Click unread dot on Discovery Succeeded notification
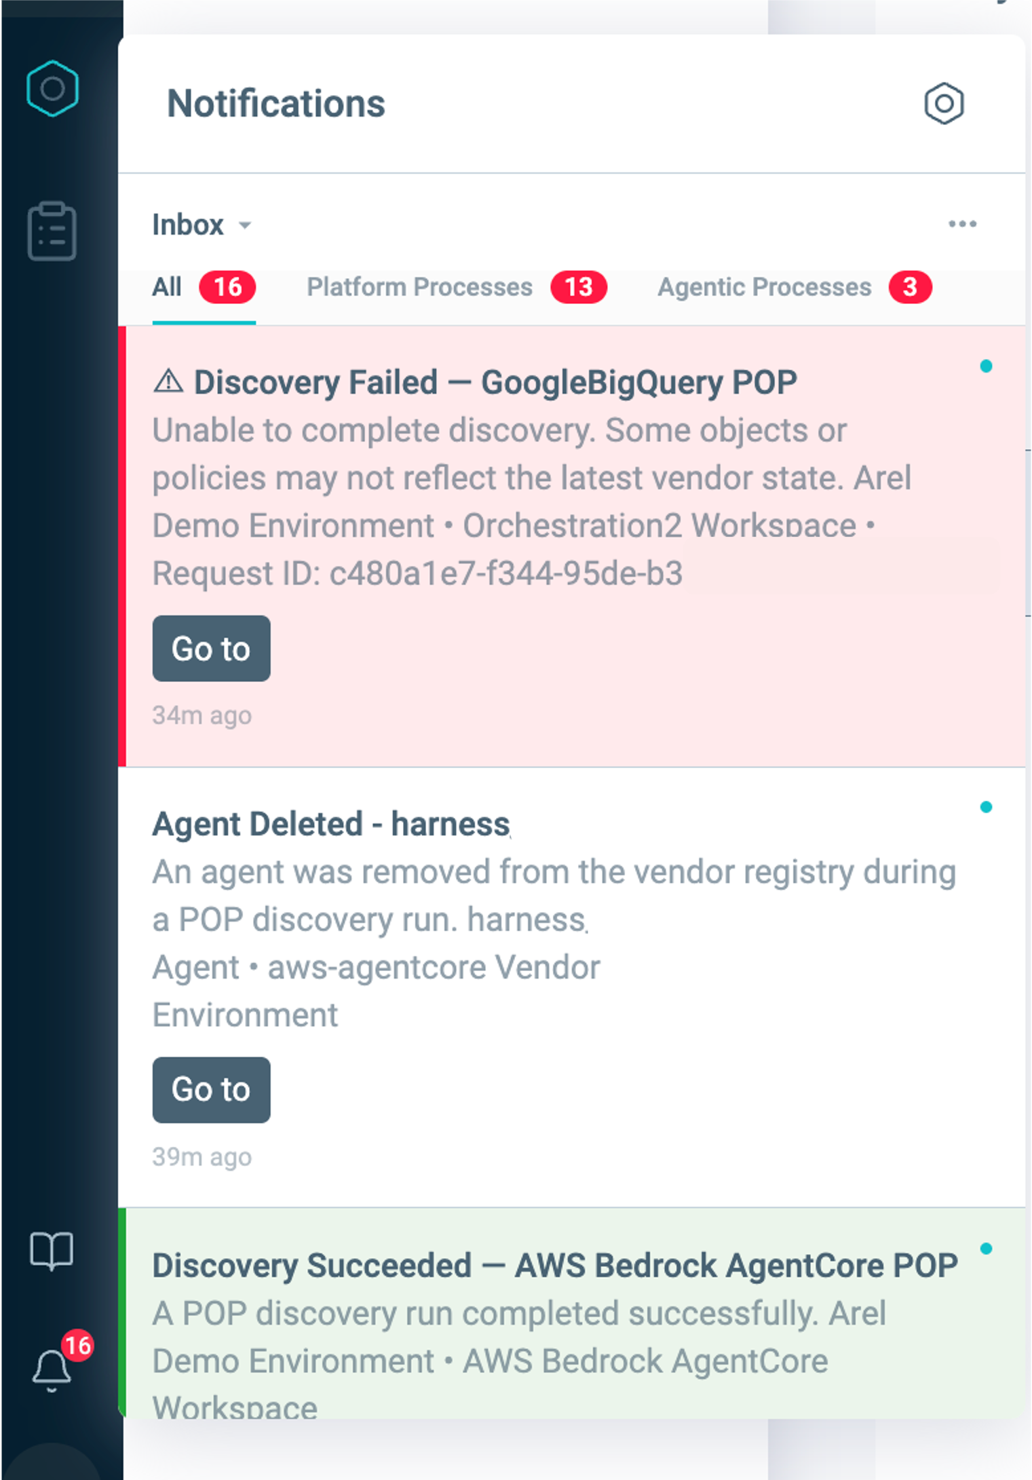1032x1480 pixels. pos(986,1249)
